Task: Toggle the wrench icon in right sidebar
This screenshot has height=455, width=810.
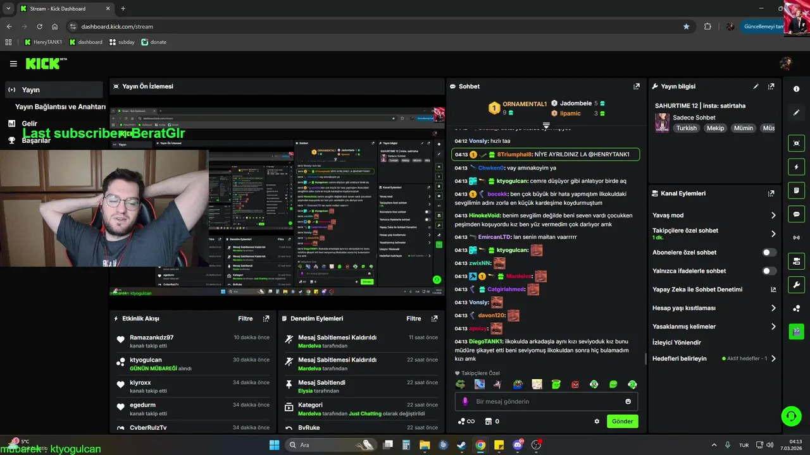Action: pyautogui.click(x=796, y=284)
